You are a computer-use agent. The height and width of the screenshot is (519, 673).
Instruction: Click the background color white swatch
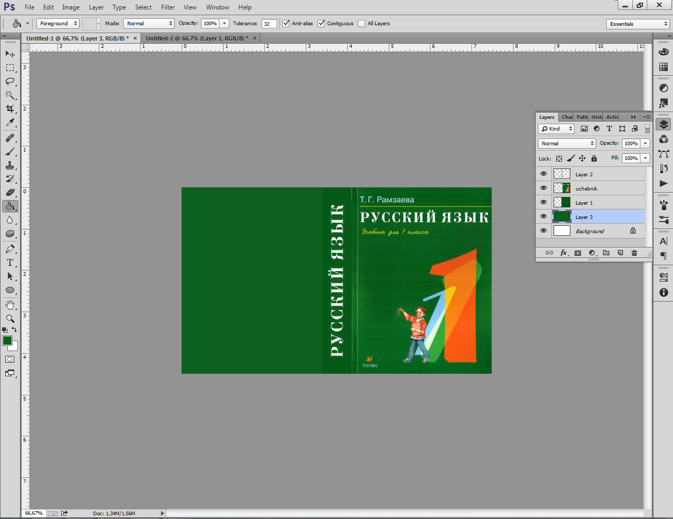point(15,347)
